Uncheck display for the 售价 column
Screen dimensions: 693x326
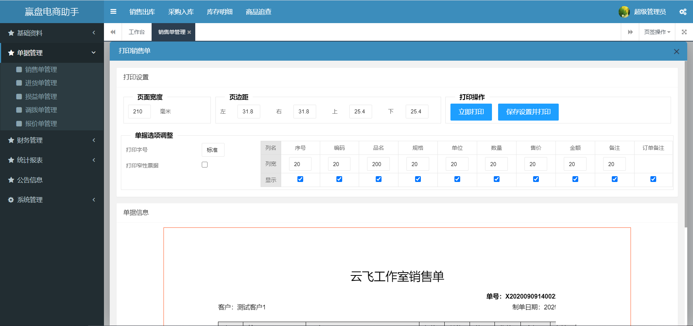(536, 179)
